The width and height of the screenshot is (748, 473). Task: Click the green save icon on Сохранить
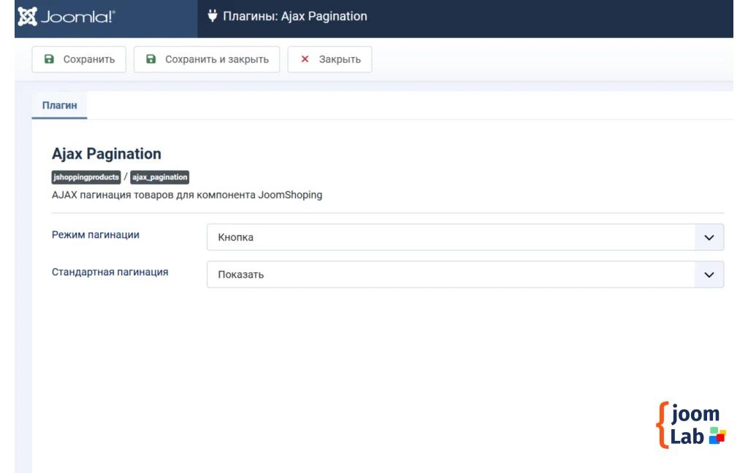click(49, 58)
